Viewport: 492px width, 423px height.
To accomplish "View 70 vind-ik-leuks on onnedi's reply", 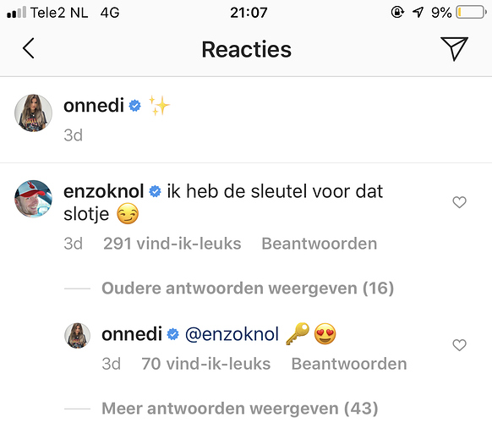I will point(205,364).
